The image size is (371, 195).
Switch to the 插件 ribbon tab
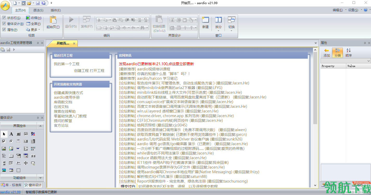coord(56,10)
